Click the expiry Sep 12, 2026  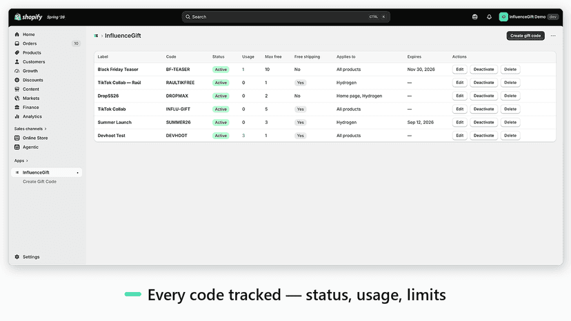(420, 123)
